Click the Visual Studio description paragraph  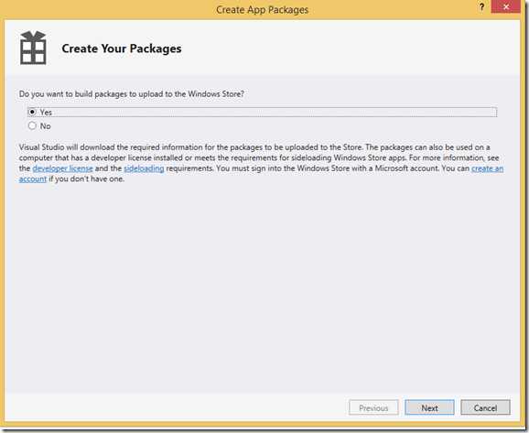(x=261, y=163)
